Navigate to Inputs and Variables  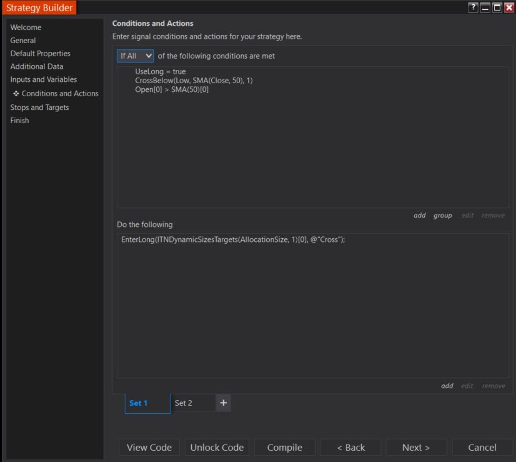[x=44, y=79]
